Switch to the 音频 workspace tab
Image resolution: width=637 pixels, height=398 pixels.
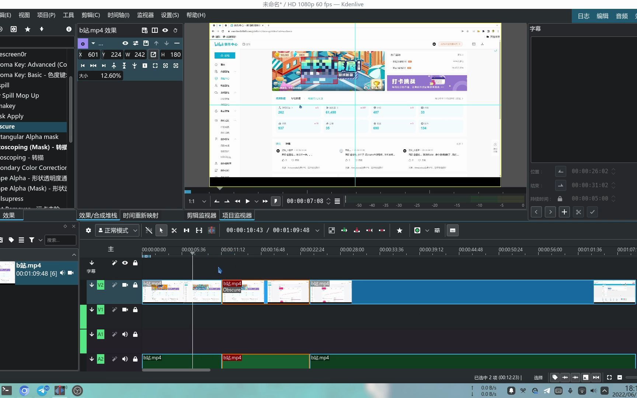tap(622, 16)
